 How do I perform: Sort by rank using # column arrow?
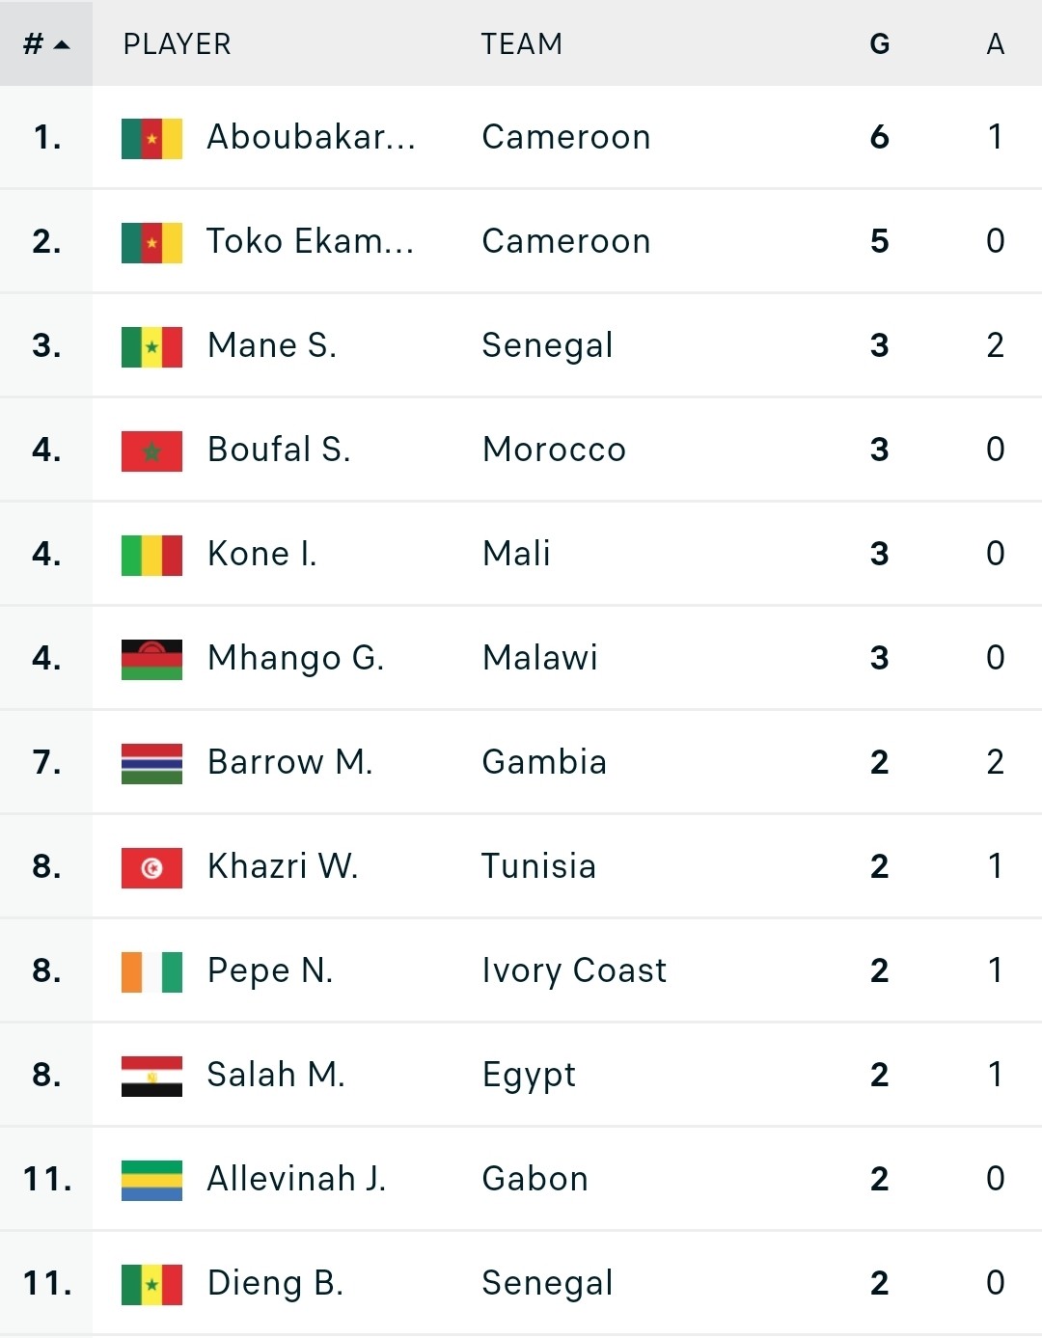coord(46,43)
